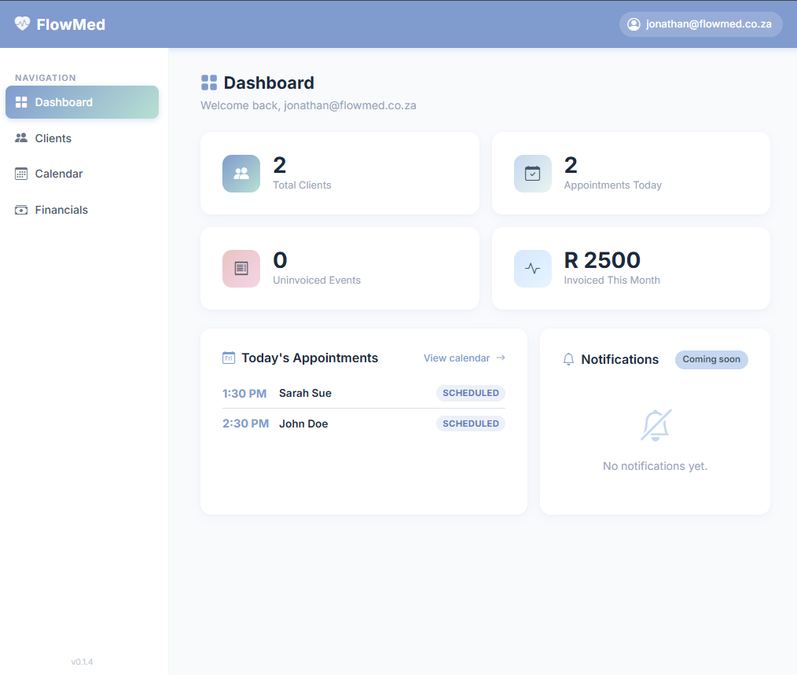The image size is (797, 675).
Task: Open the Invoiced This Month card
Action: [x=631, y=269]
